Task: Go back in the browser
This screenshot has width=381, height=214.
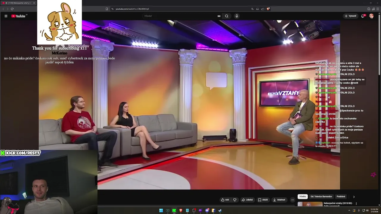Action: (3, 9)
